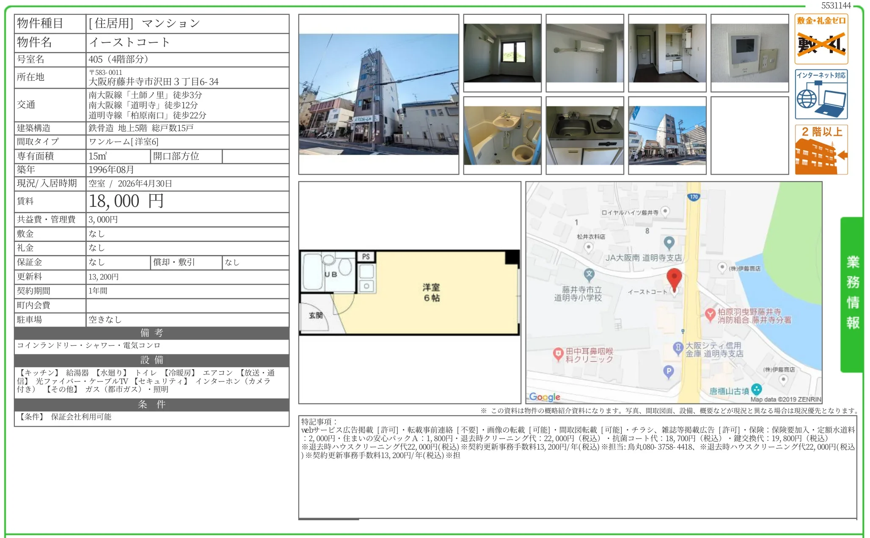
Task: Expand the 設備 section header
Action: point(151,360)
